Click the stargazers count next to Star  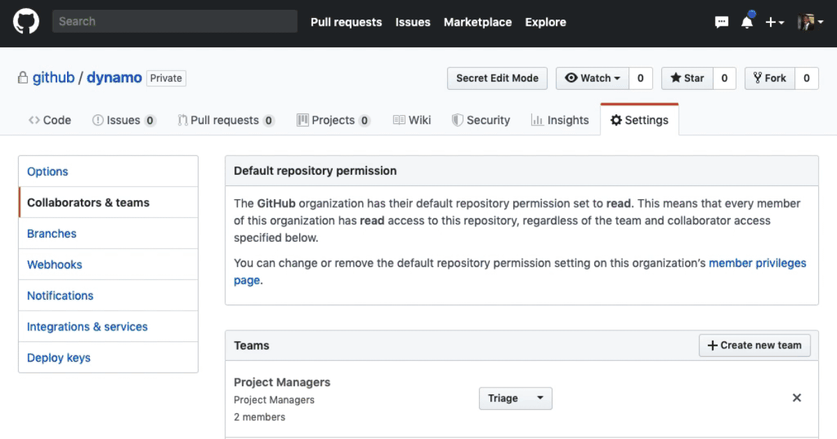(x=724, y=78)
